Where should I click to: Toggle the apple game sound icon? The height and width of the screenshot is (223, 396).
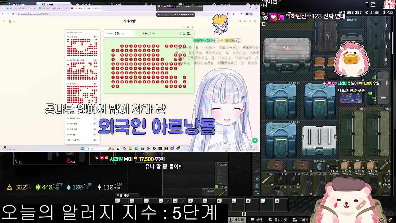[245, 21]
